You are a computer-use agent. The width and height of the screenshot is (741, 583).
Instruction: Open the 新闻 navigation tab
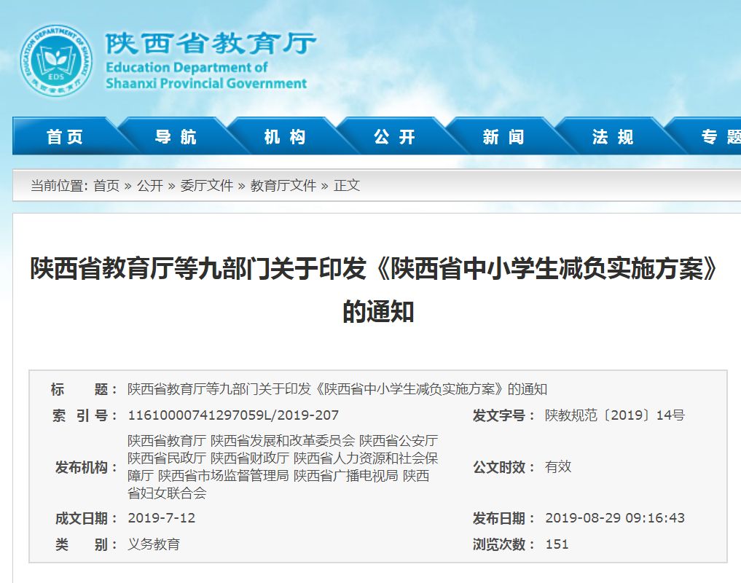(x=503, y=137)
